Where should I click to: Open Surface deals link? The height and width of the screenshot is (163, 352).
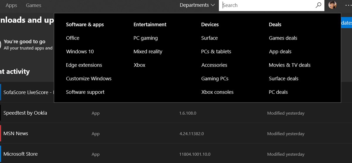[284, 79]
